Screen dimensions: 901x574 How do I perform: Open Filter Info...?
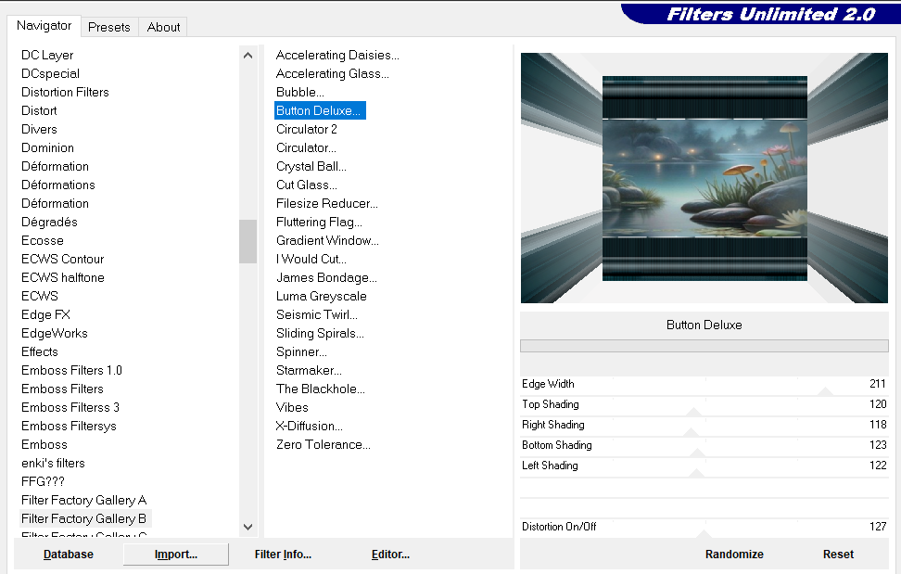pos(283,555)
